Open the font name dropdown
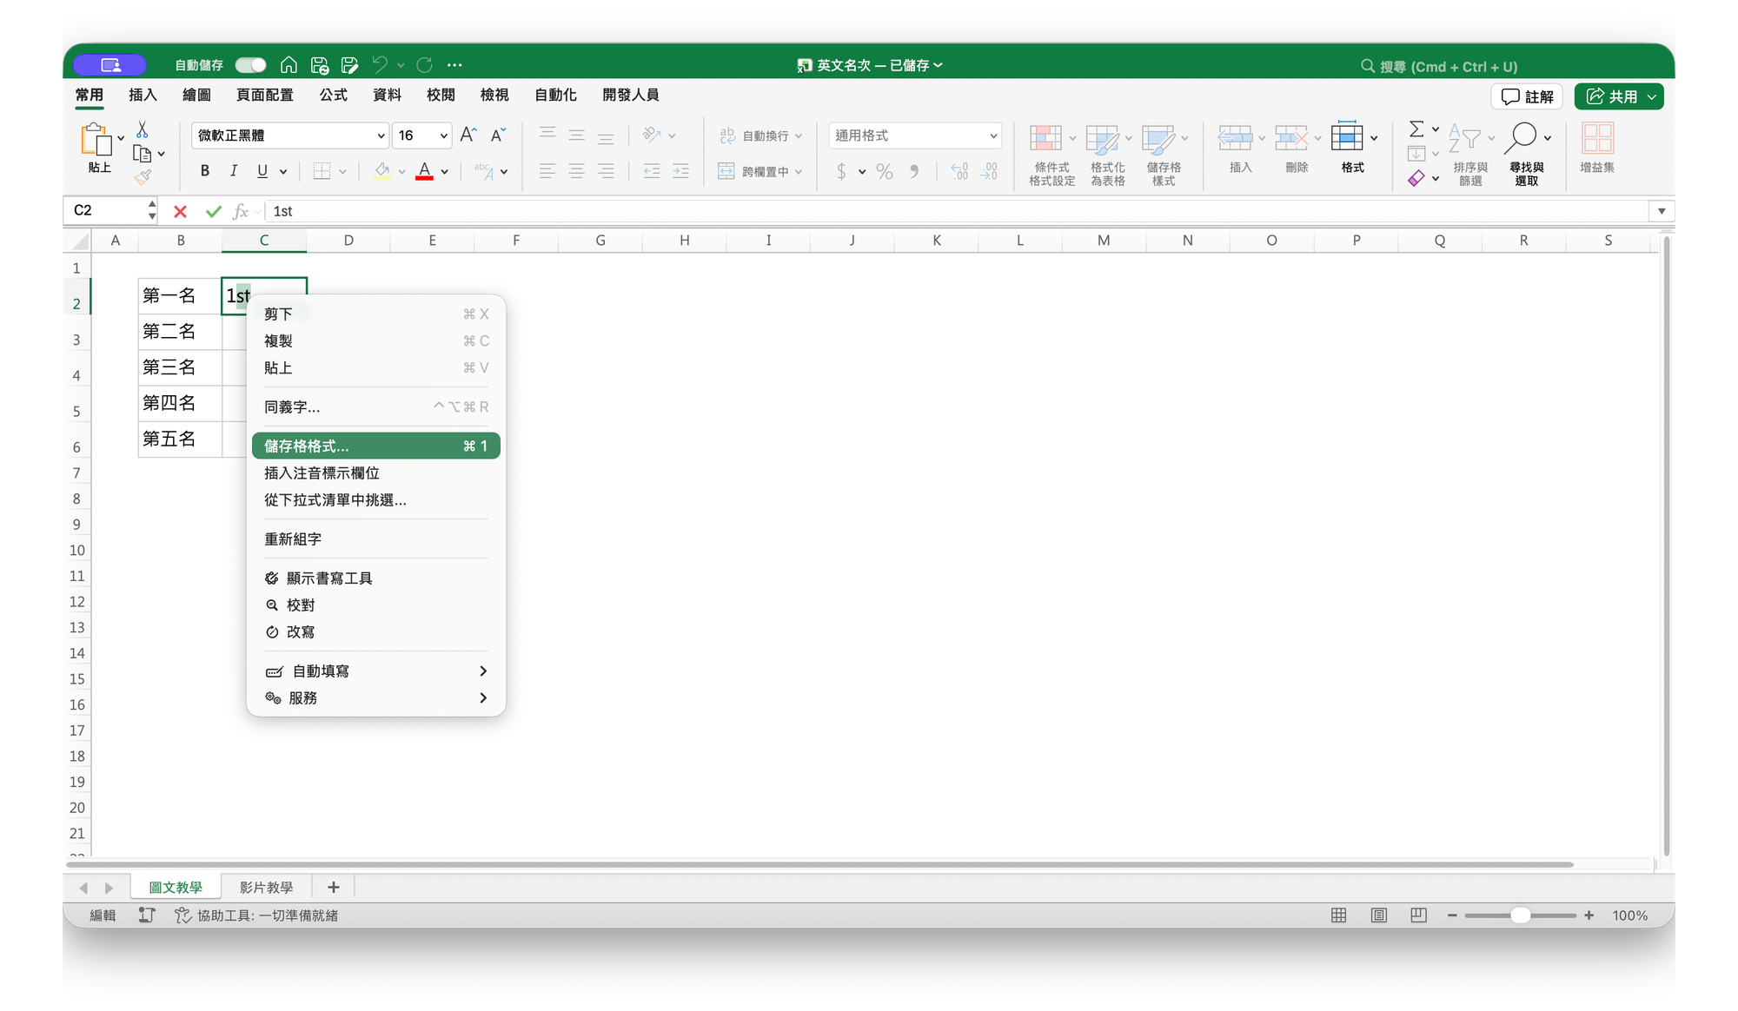The image size is (1738, 1011). (381, 135)
